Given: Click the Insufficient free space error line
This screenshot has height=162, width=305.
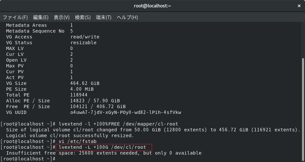Looking at the screenshot, I should (104, 153).
